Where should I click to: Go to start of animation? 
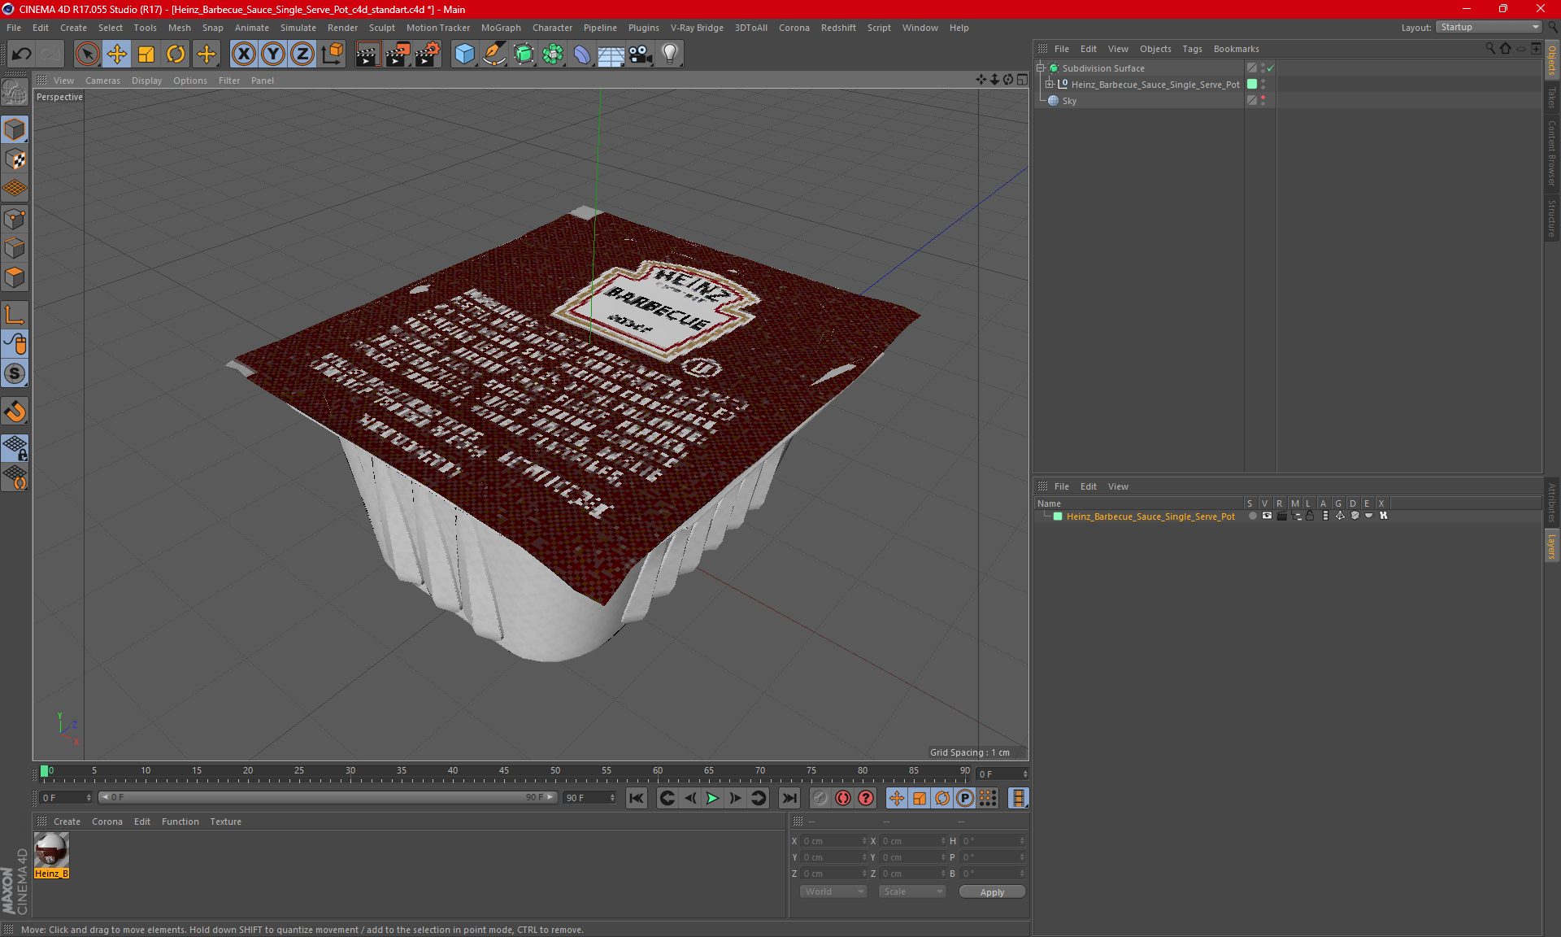click(x=637, y=798)
